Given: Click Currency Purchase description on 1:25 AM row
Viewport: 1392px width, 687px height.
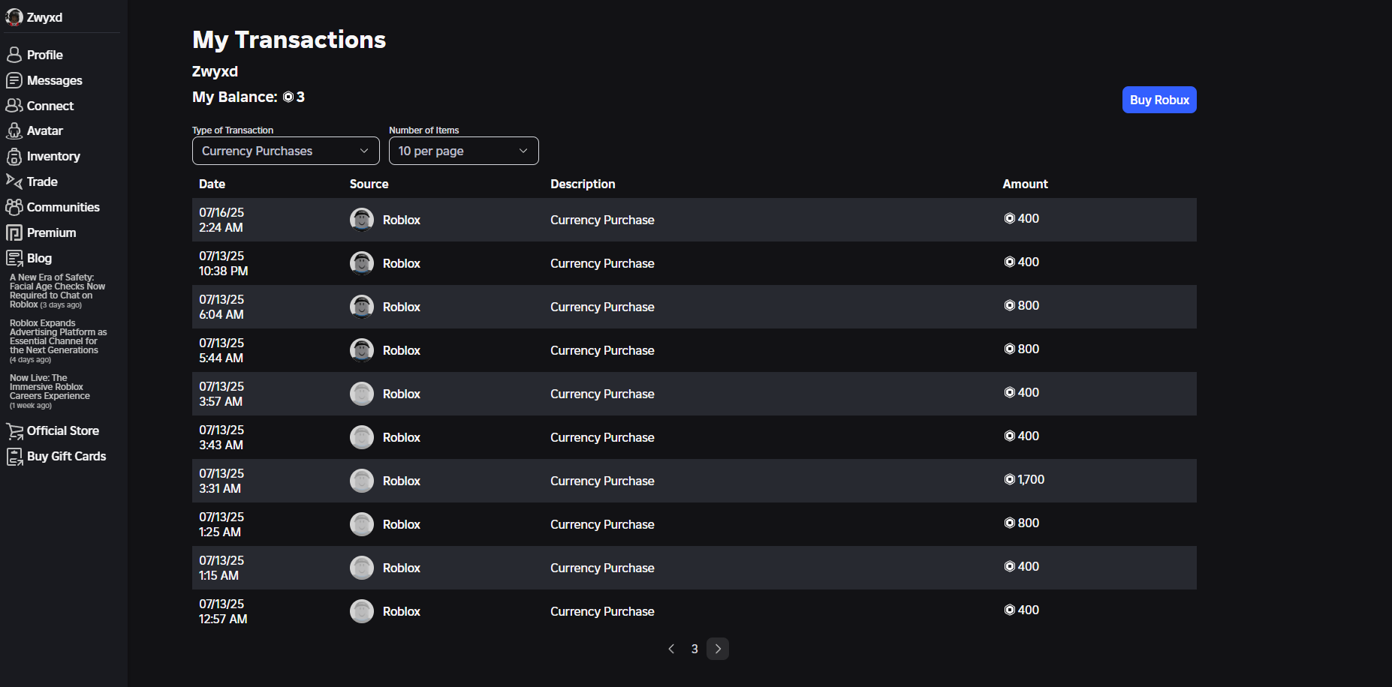Looking at the screenshot, I should [x=602, y=524].
